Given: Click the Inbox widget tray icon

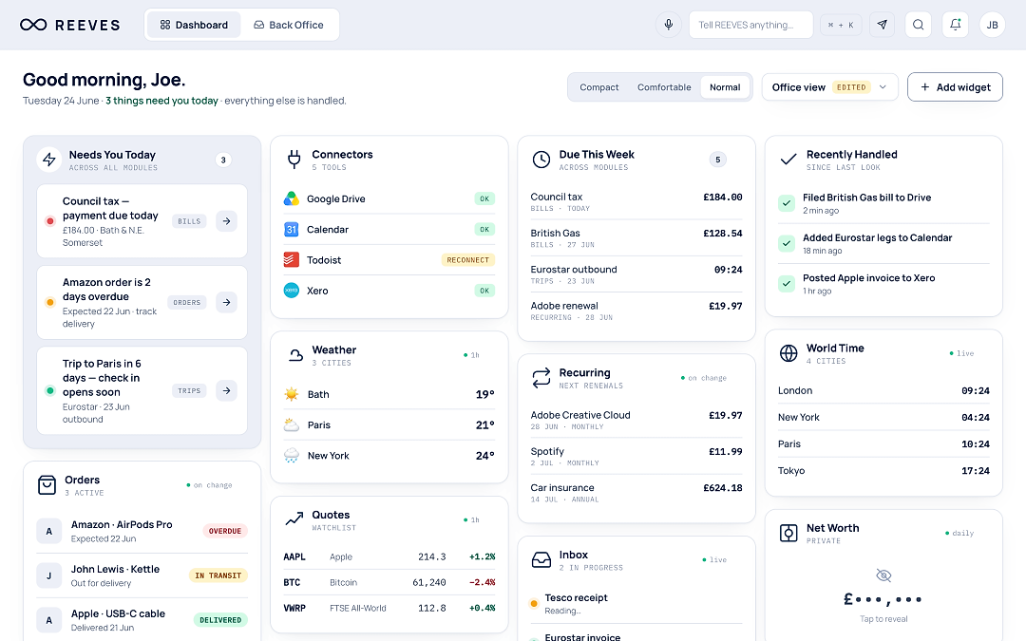Looking at the screenshot, I should pyautogui.click(x=541, y=560).
